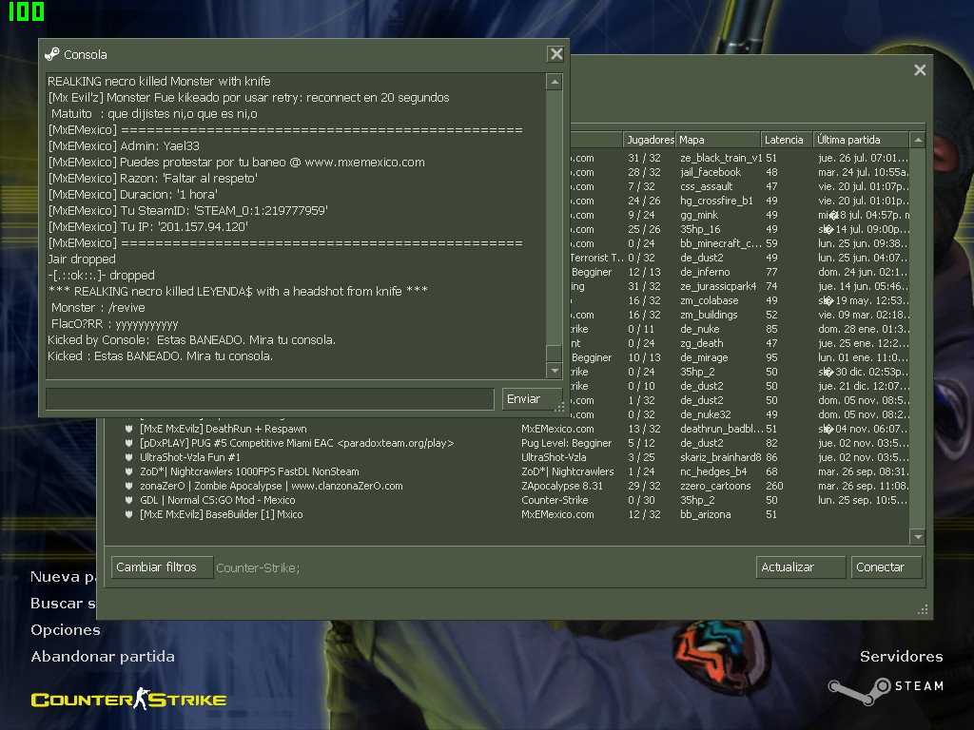Click the map name 'ze_jurassicpark4'
The height and width of the screenshot is (730, 974).
(x=718, y=287)
